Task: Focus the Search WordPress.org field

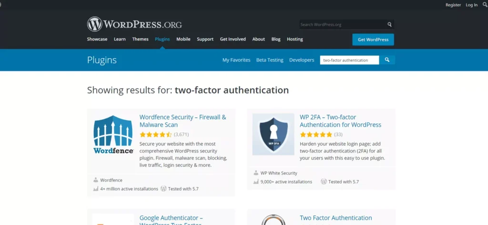Action: pyautogui.click(x=342, y=24)
